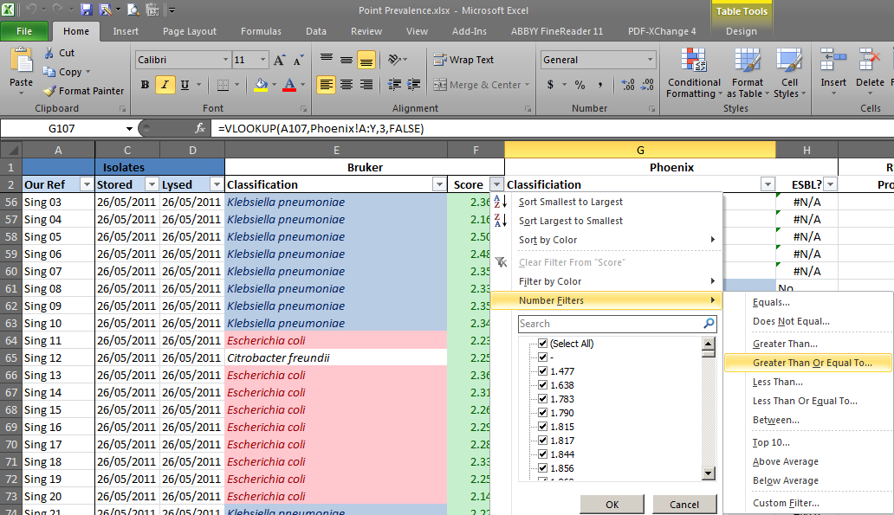Apply Bold formatting button
The width and height of the screenshot is (894, 515).
click(x=145, y=85)
